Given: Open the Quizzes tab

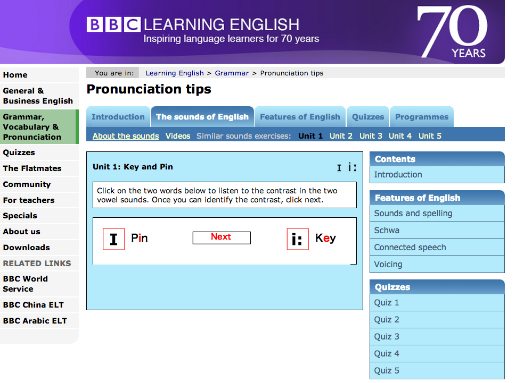Looking at the screenshot, I should pos(368,117).
